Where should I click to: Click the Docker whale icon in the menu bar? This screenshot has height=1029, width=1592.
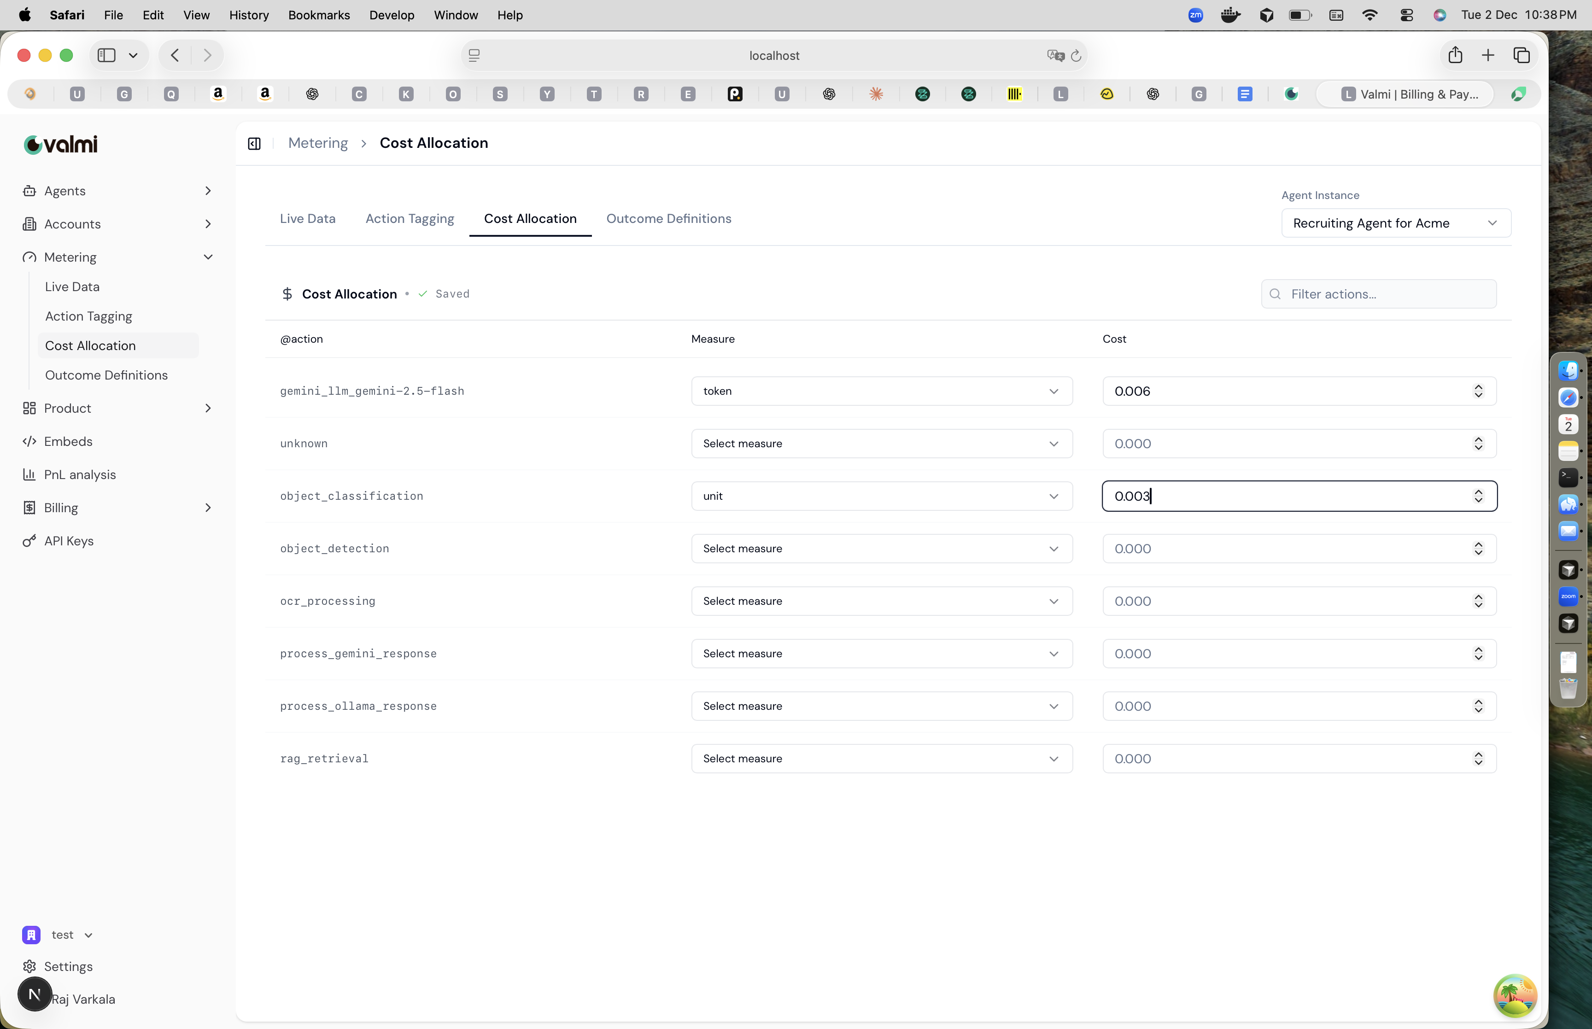tap(1230, 14)
